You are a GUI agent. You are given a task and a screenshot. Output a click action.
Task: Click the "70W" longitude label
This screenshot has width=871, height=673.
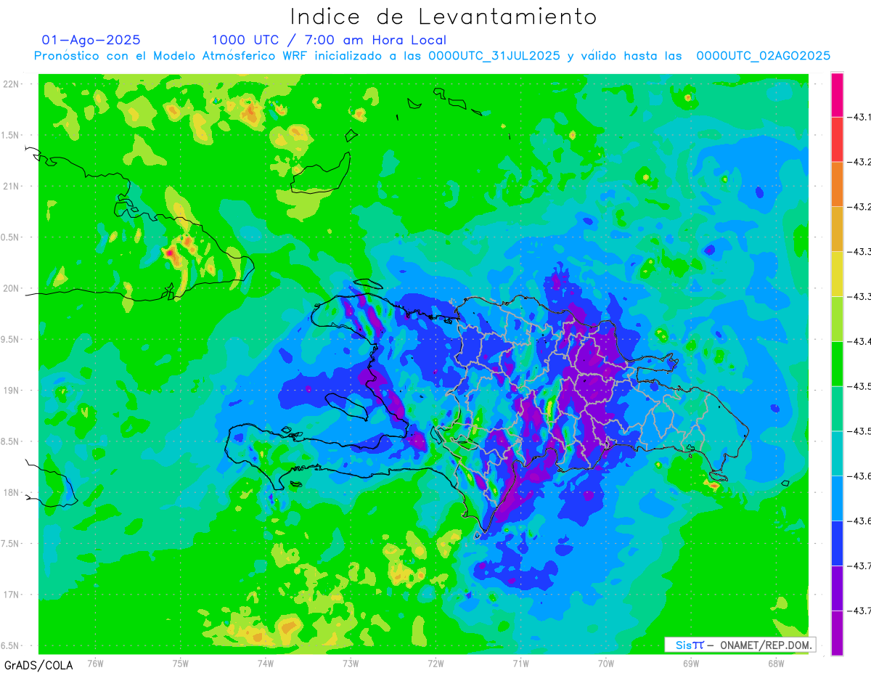pos(606,664)
